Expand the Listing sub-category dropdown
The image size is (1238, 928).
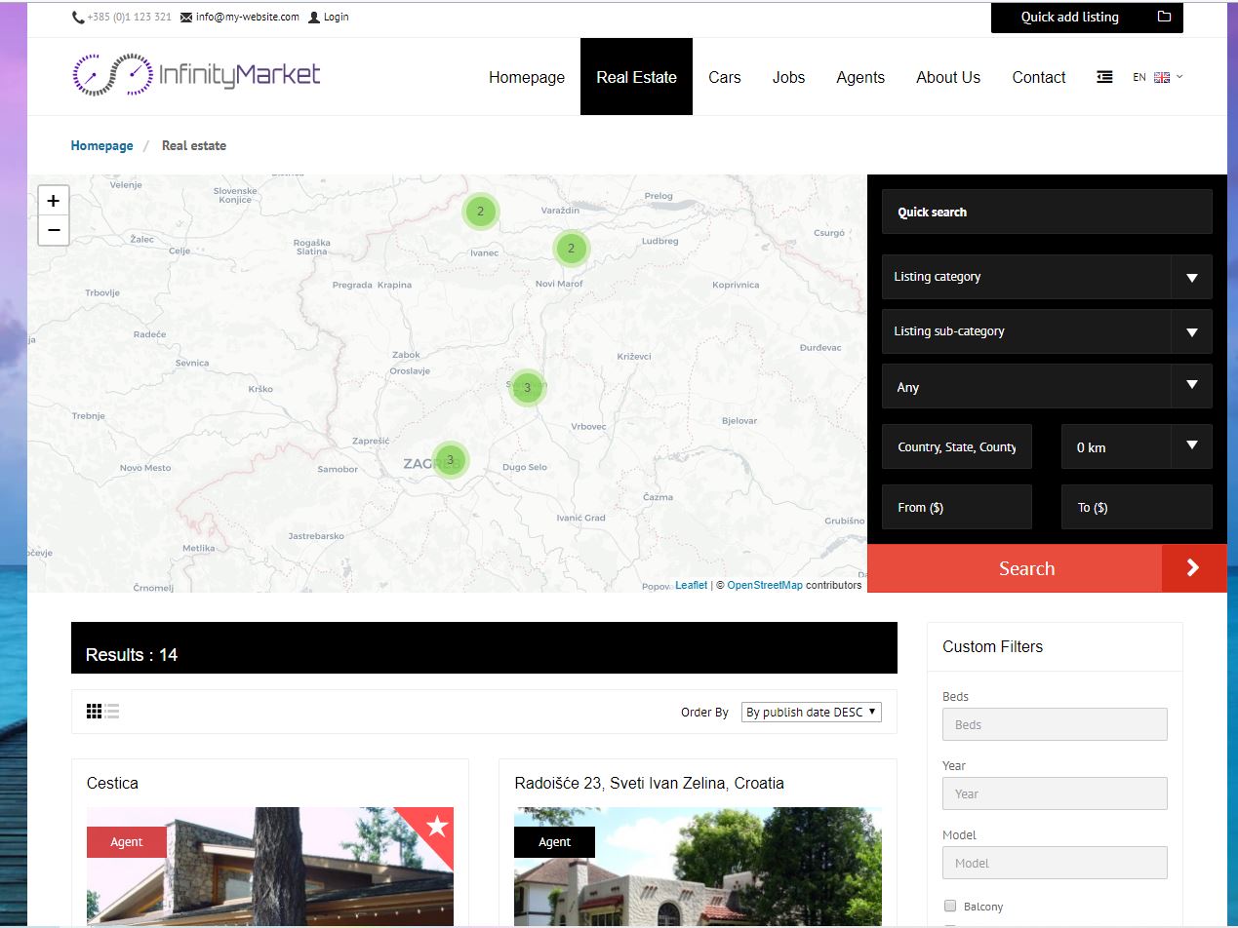pyautogui.click(x=1046, y=331)
